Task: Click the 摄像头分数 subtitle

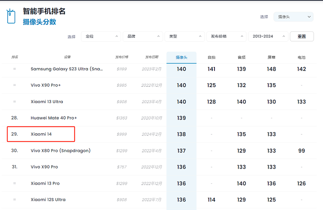Action: coord(39,22)
